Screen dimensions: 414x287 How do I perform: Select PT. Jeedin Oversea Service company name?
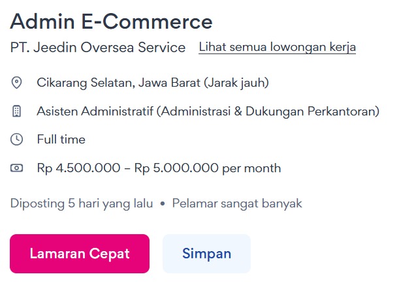coord(98,48)
